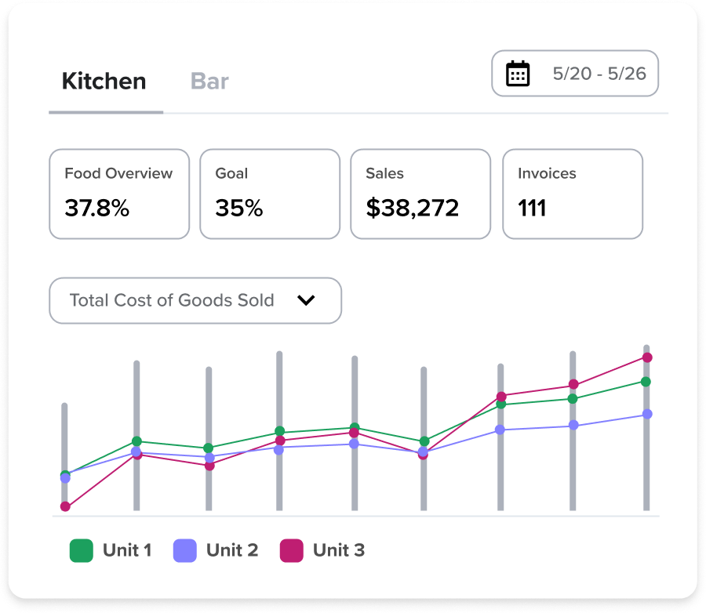Click the last purple Unit 2 data point

click(x=647, y=414)
